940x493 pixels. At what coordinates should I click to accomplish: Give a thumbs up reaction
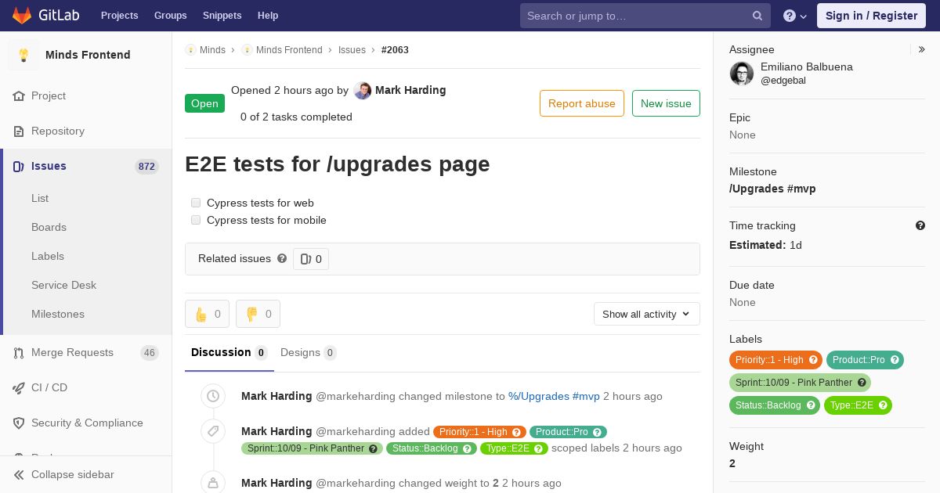click(x=207, y=314)
